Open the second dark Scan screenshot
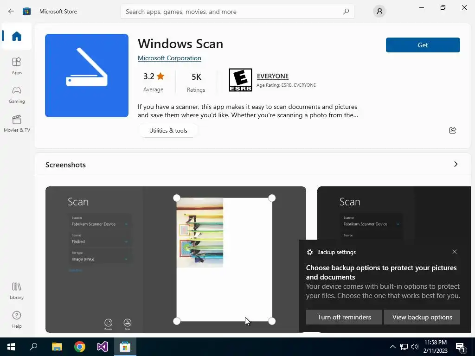 [394, 213]
